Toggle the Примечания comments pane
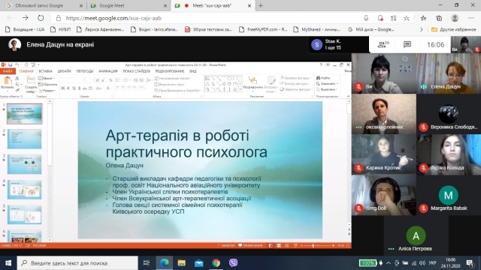Screen dimensions: 481x270 pos(250,245)
